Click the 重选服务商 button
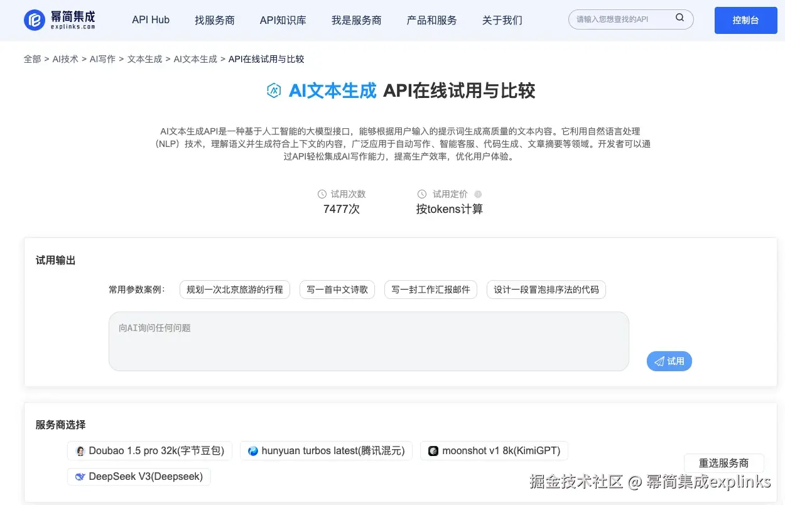785x505 pixels. [x=724, y=464]
